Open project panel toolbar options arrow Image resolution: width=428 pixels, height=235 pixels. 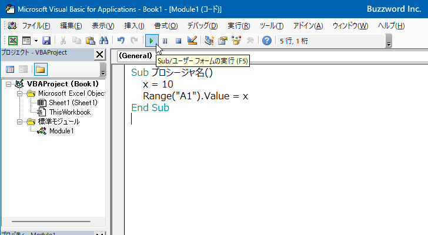[103, 69]
